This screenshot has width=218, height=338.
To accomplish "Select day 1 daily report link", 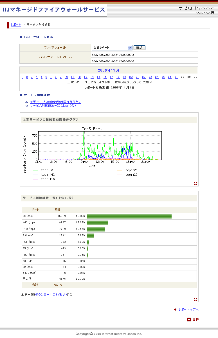I will click(x=22, y=77).
